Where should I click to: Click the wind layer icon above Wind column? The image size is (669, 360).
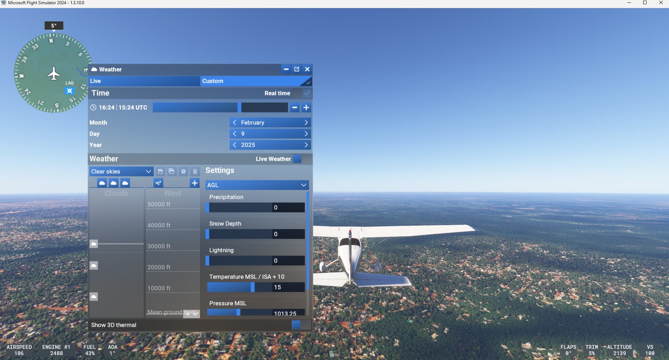point(158,183)
